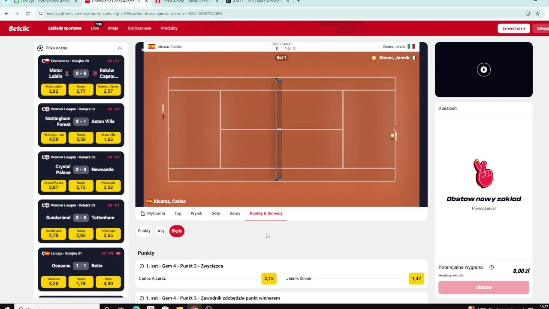This screenshot has height=309, width=549.
Task: Open a new browser tab
Action: point(299,2)
